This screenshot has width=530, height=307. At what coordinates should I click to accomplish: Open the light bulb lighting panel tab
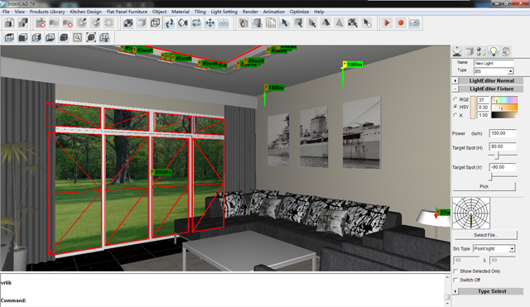[494, 51]
